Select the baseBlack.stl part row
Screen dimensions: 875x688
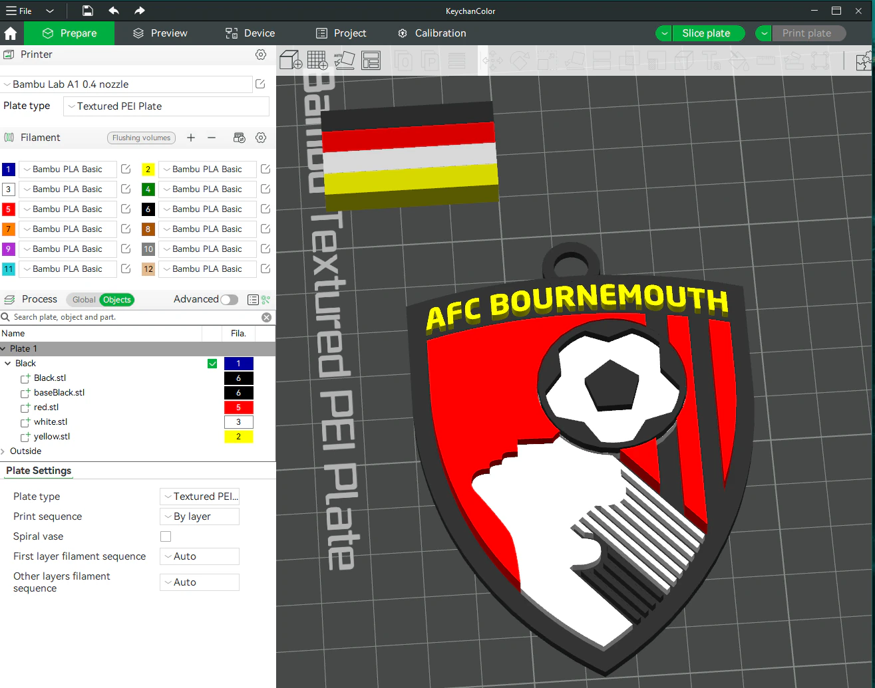click(x=137, y=393)
